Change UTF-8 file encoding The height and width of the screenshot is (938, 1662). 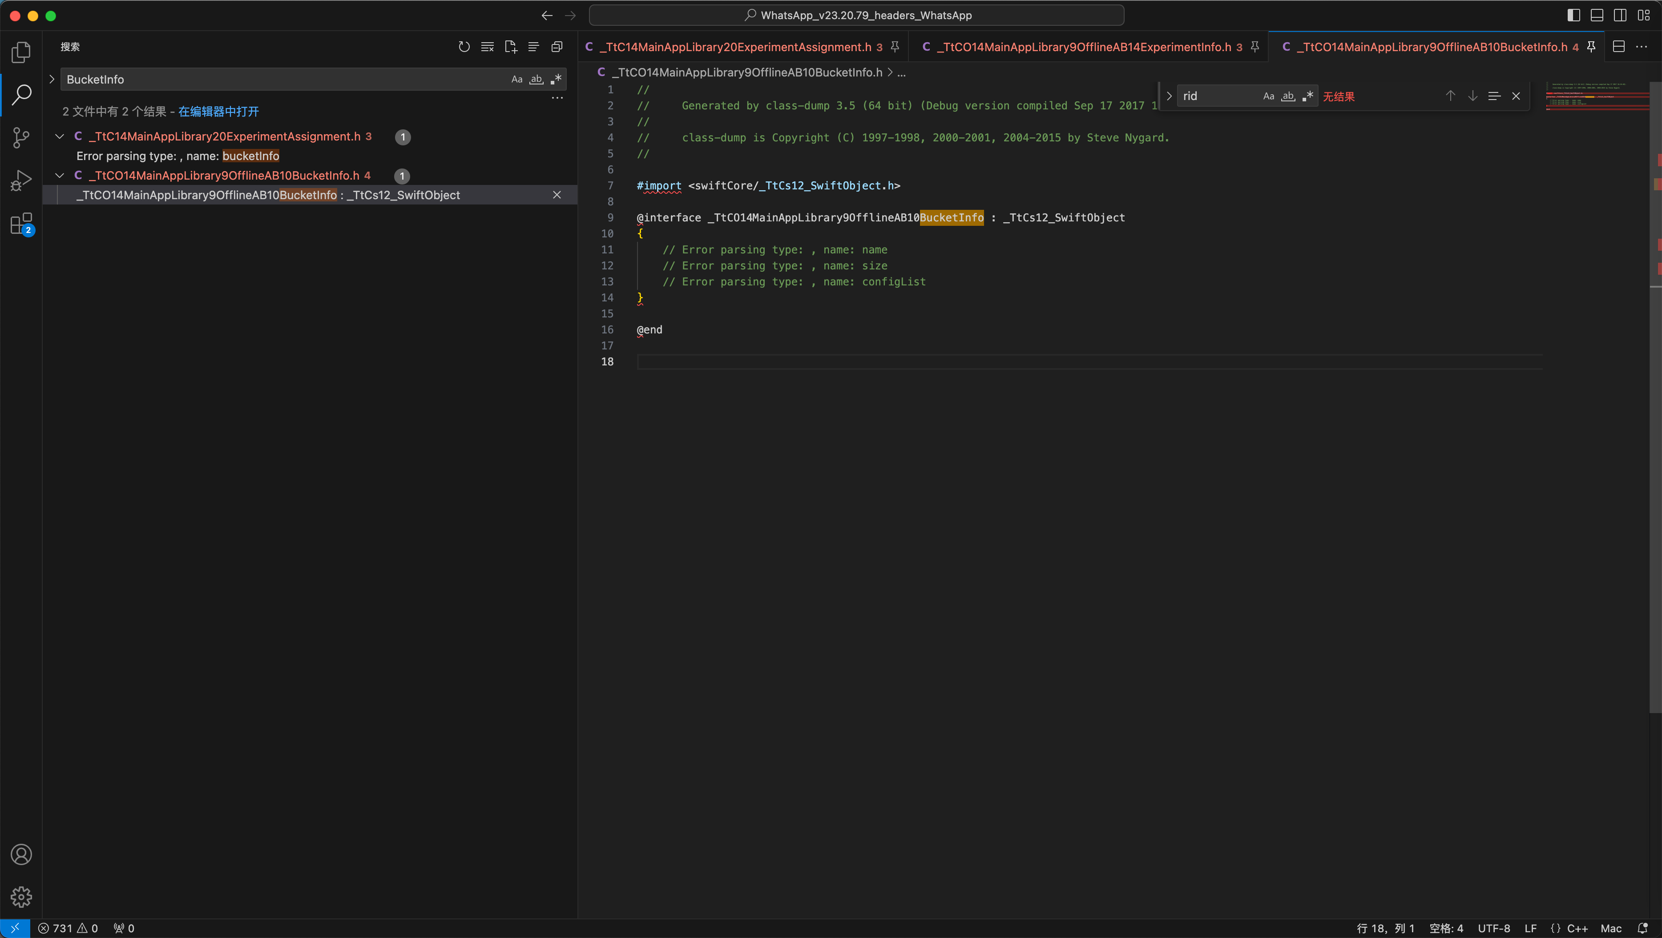pyautogui.click(x=1493, y=928)
